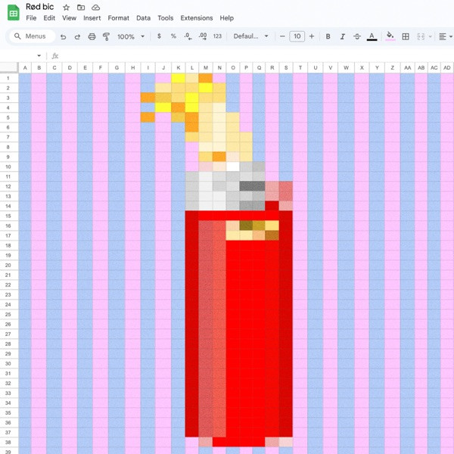This screenshot has width=454, height=454.
Task: Print the spreadsheet using printer icon
Action: click(x=92, y=36)
